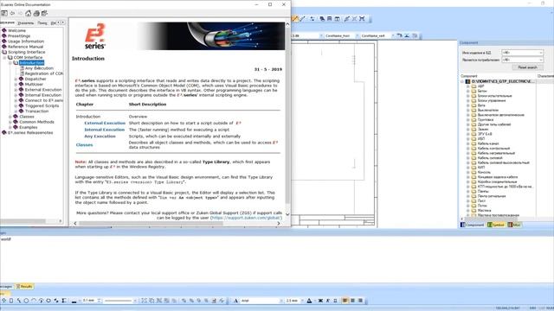554x311 pixels.
Task: Open the 2.5 mm text height dropdown
Action: coord(302,301)
